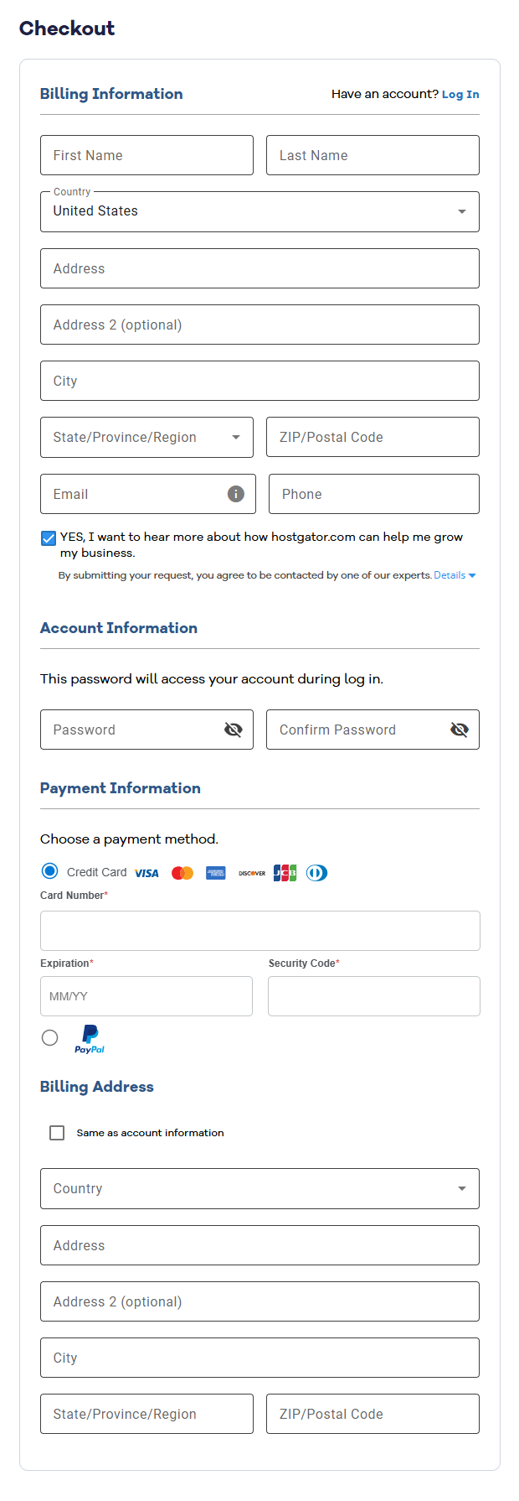Open the State/Province/Region dropdown
Screen dimensions: 519x1501
click(235, 437)
